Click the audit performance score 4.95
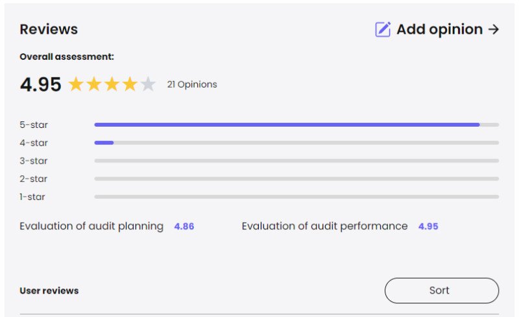Viewport: 519px width, 317px height. (x=428, y=227)
